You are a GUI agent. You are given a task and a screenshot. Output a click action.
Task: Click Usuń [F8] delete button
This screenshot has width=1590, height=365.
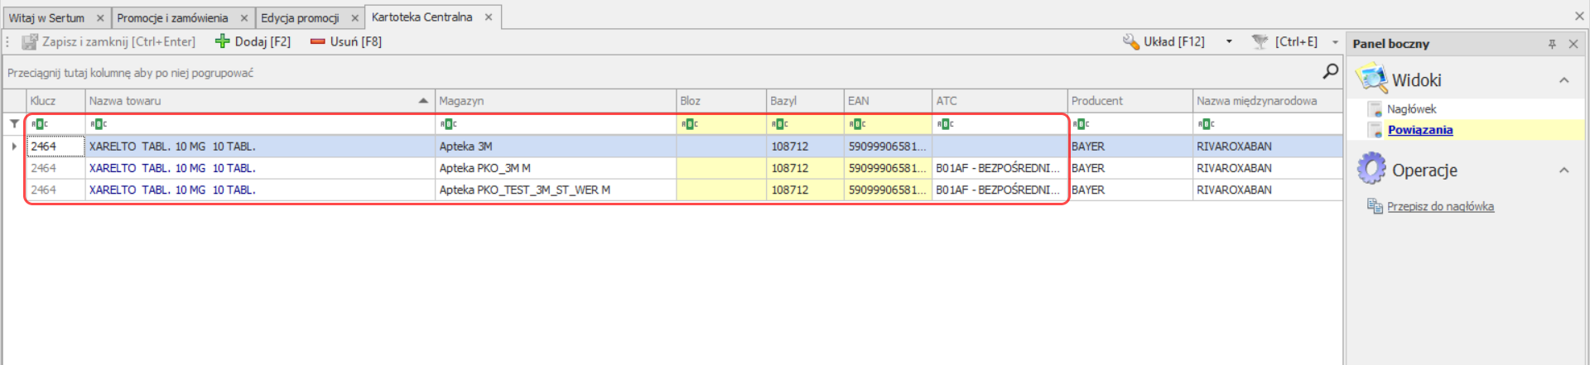[346, 41]
